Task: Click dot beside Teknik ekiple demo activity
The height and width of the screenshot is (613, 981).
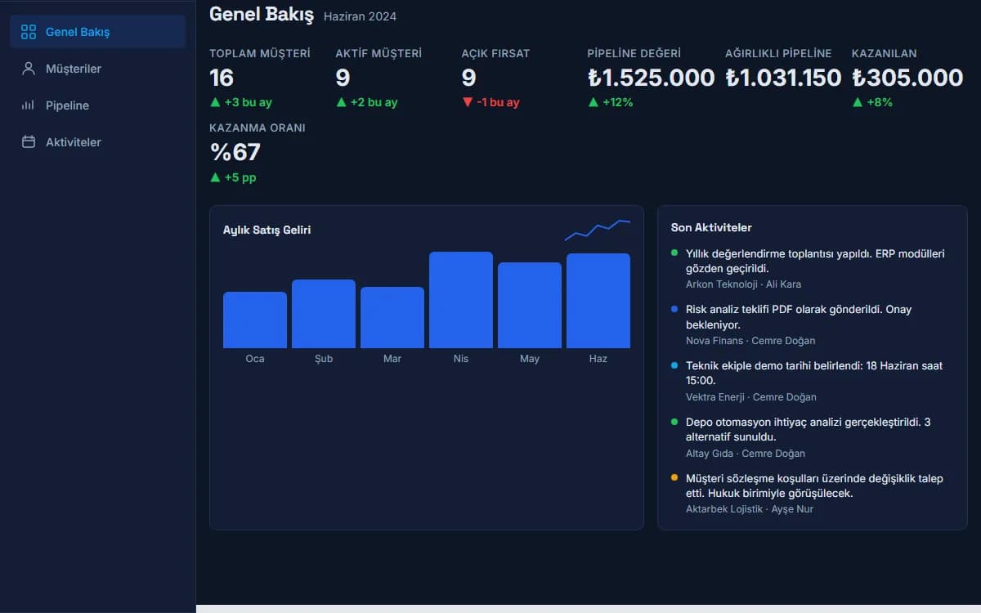Action: [674, 365]
